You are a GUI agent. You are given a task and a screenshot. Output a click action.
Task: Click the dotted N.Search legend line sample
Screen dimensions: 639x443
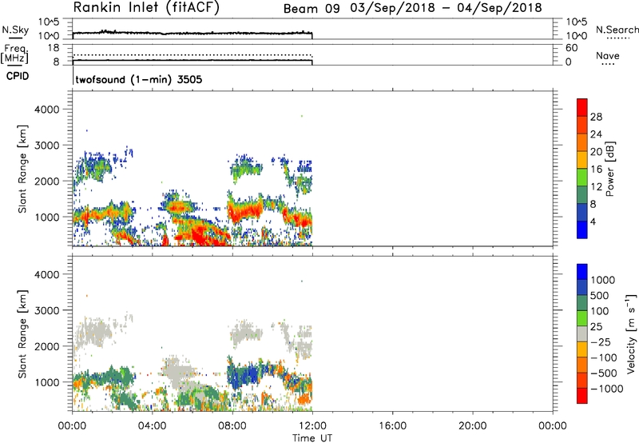tap(617, 38)
